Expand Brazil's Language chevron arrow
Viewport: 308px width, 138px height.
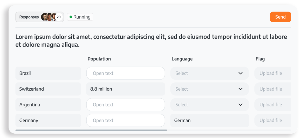pos(241,73)
